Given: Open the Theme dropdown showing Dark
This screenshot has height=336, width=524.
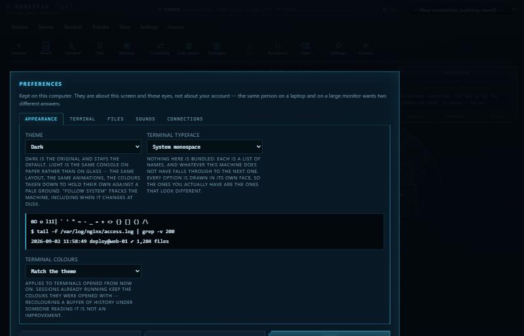Looking at the screenshot, I should coord(83,147).
